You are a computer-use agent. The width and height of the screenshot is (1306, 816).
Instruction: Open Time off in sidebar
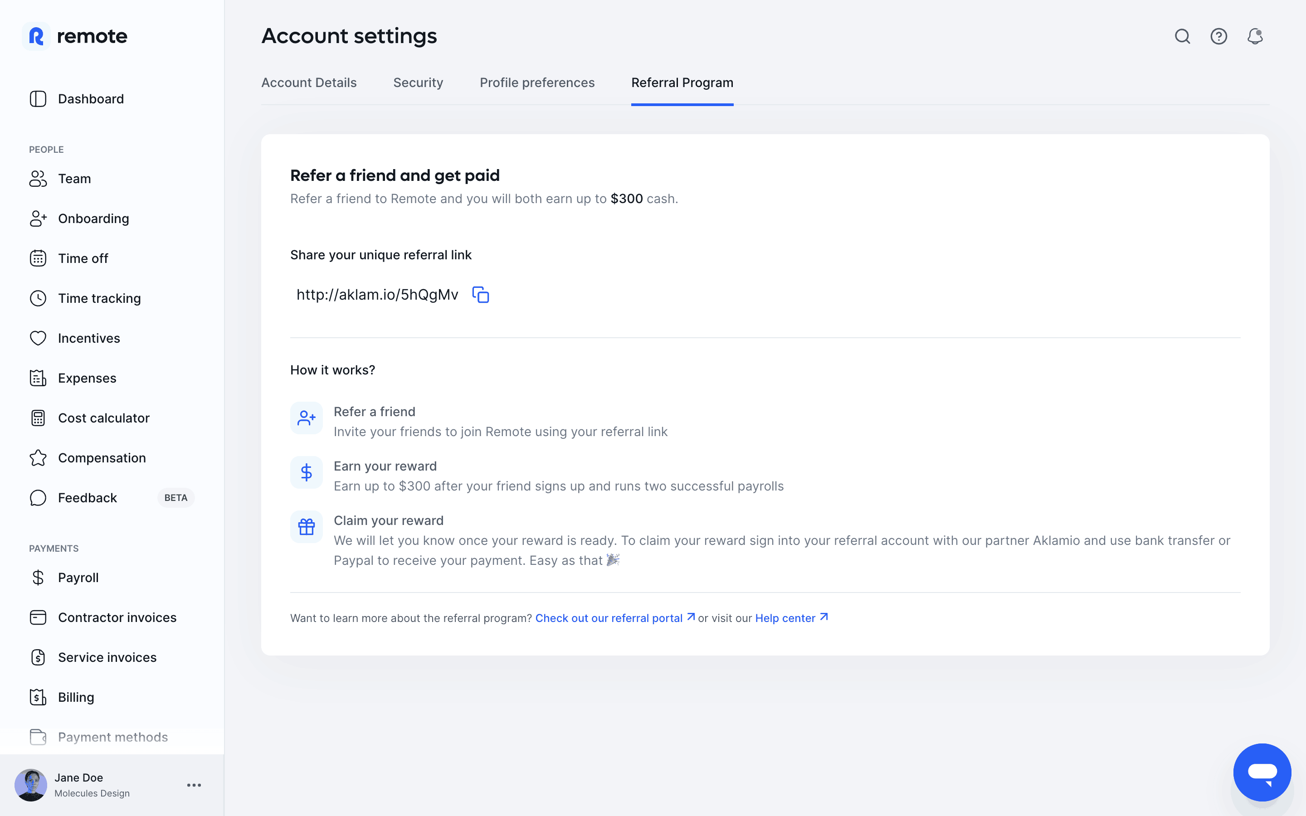83,258
